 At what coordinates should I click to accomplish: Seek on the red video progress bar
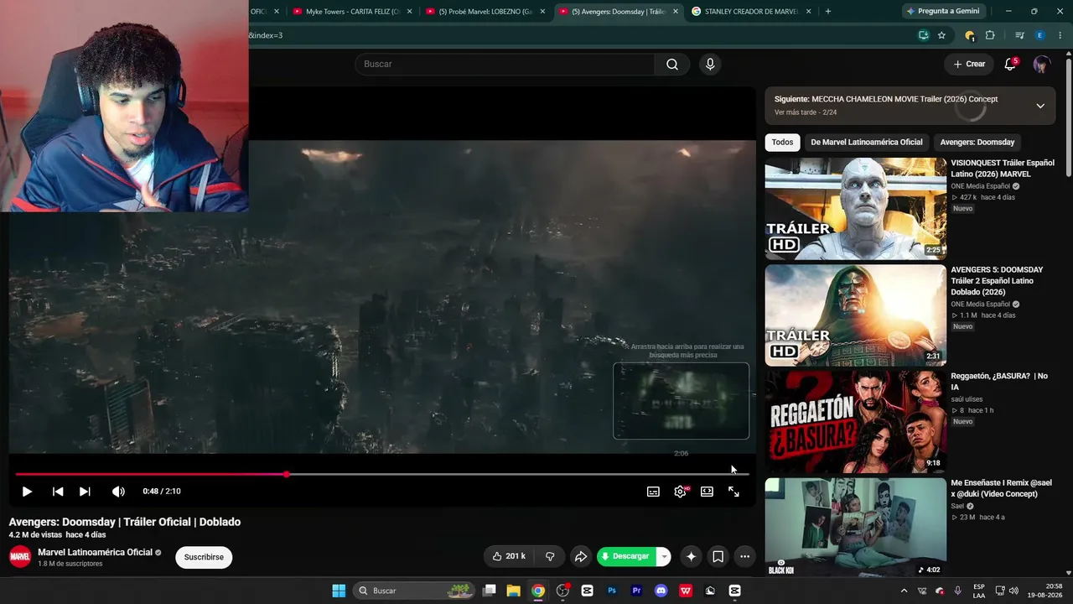(381, 475)
